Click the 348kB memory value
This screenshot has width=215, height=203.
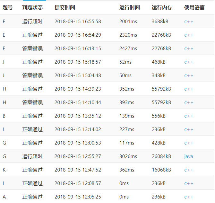pos(159,75)
